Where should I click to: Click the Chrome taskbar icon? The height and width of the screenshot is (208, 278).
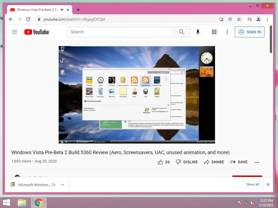pyautogui.click(x=39, y=203)
